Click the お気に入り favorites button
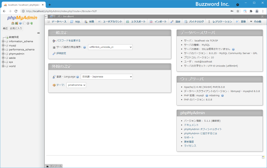The height and width of the screenshot is (168, 267). coord(16,28)
